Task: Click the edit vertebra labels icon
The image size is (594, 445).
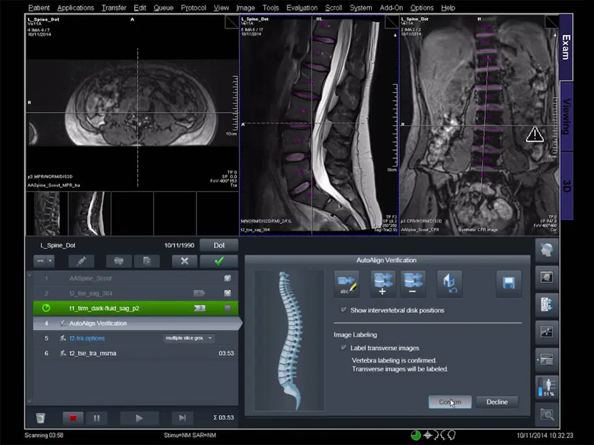Action: pos(346,283)
